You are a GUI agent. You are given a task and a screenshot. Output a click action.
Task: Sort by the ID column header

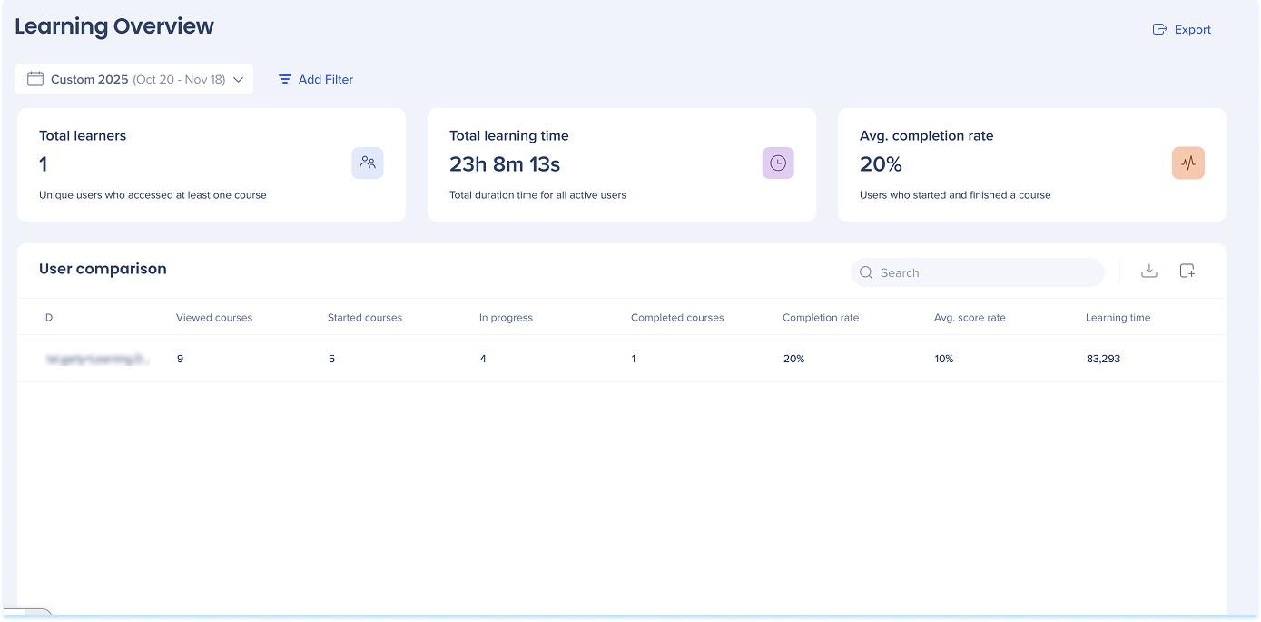47,318
